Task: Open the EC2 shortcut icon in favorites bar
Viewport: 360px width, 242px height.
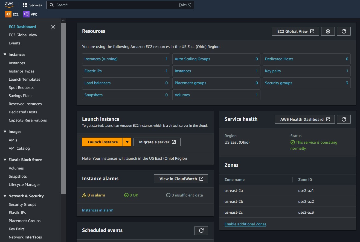Action: click(x=12, y=14)
